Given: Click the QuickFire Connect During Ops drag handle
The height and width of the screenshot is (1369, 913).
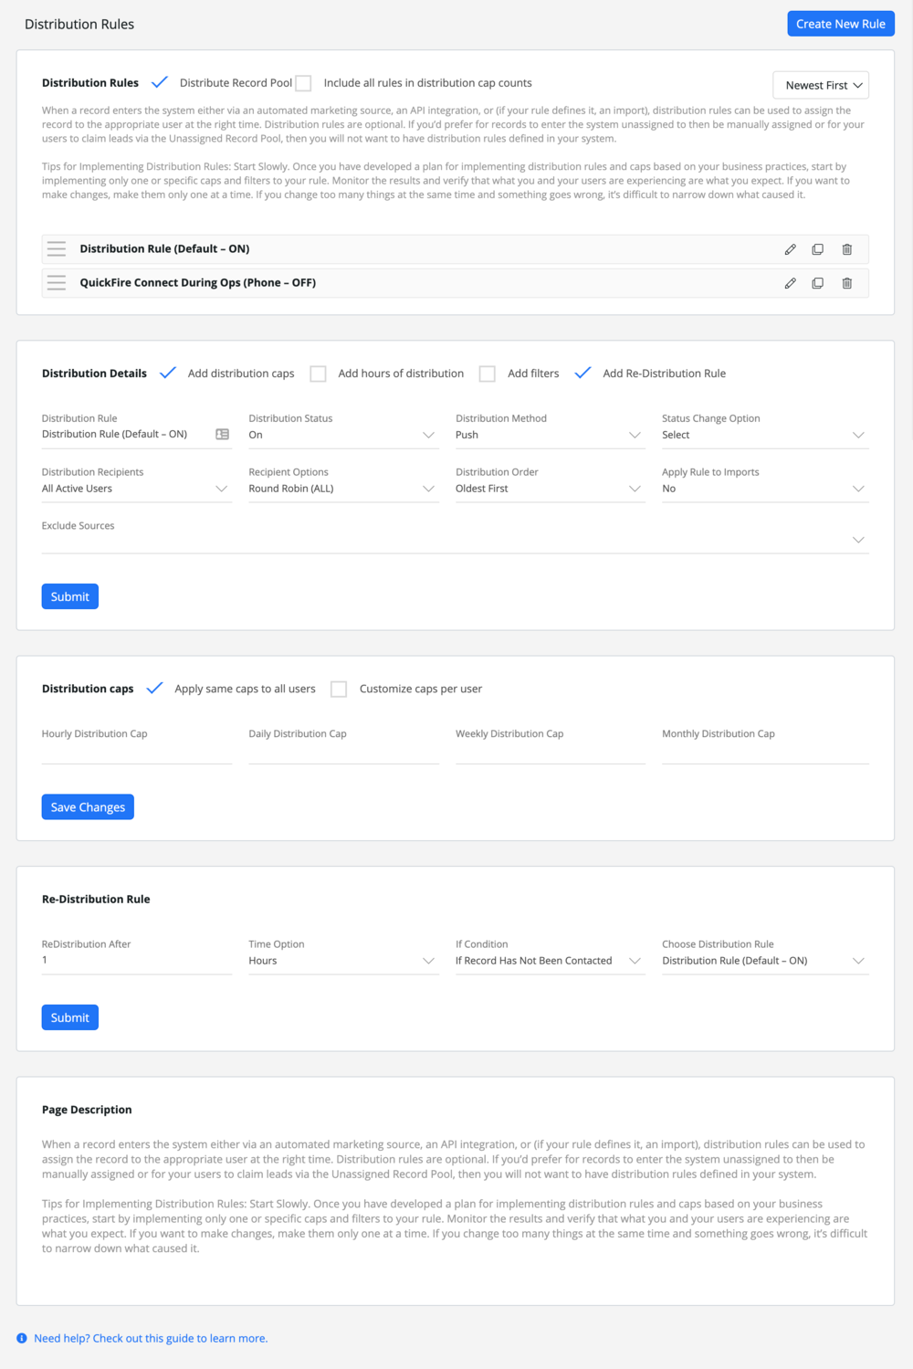Looking at the screenshot, I should [57, 283].
